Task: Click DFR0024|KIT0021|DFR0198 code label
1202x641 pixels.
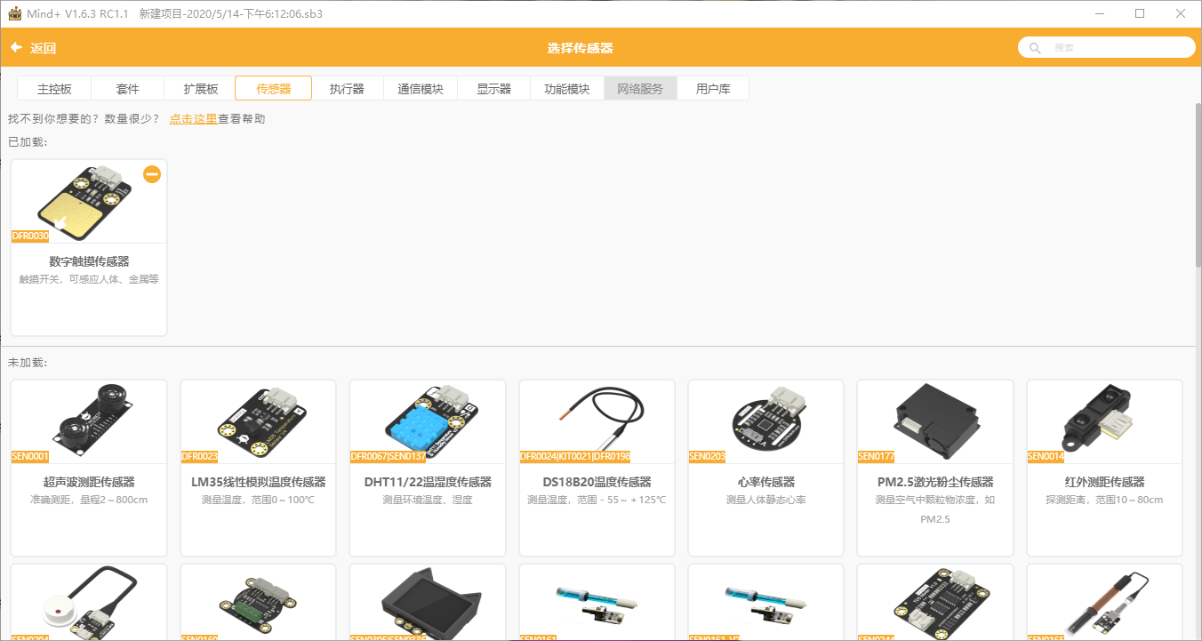Action: [575, 457]
